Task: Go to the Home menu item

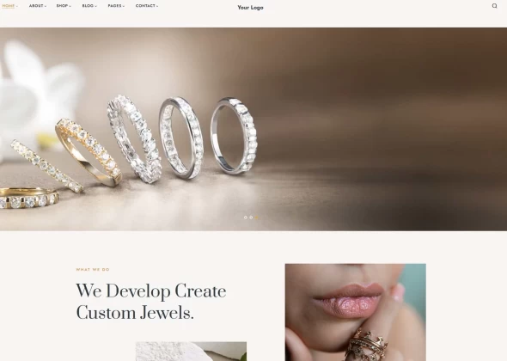Action: pyautogui.click(x=9, y=6)
